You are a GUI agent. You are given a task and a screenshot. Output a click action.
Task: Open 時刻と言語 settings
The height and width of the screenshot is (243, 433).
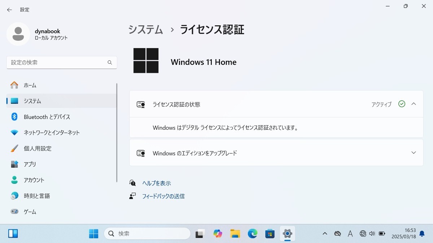[61, 196]
